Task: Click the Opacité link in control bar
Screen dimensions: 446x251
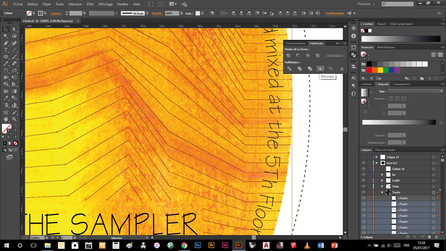Action: pos(157,13)
